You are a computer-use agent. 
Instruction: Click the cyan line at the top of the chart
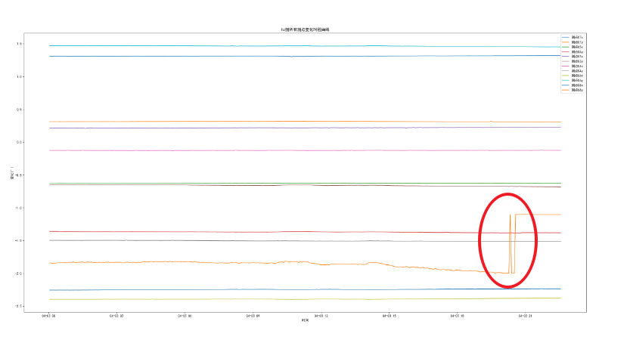(x=227, y=46)
